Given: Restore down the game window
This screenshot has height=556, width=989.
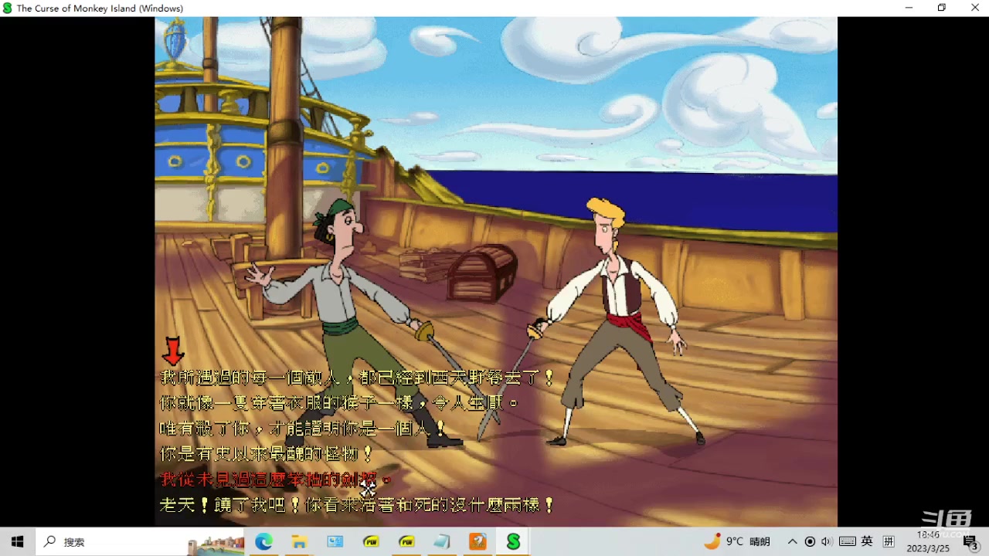Looking at the screenshot, I should (942, 8).
